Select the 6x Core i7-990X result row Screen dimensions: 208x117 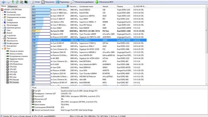click(89, 10)
